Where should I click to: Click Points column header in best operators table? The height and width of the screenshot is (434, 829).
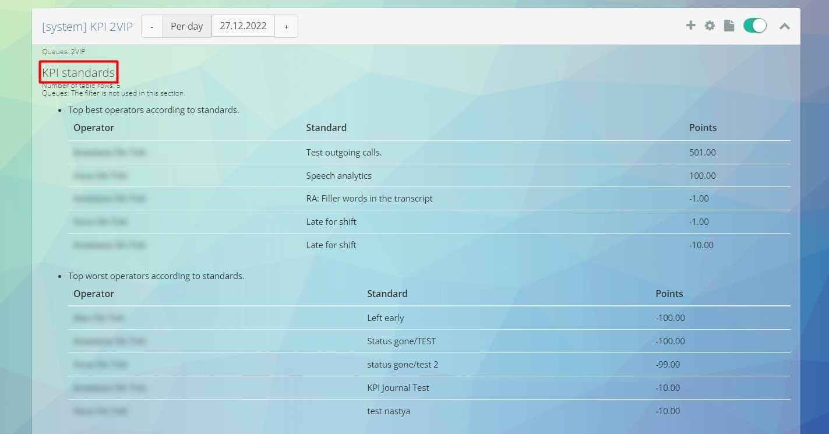point(703,128)
